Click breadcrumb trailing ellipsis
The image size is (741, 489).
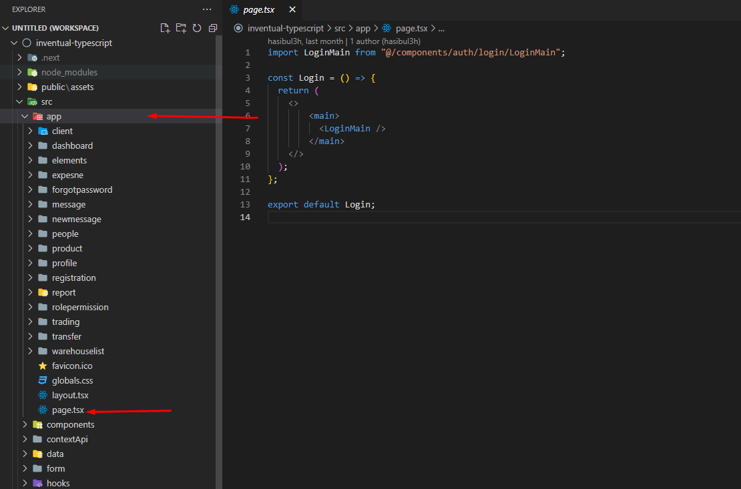(x=441, y=28)
